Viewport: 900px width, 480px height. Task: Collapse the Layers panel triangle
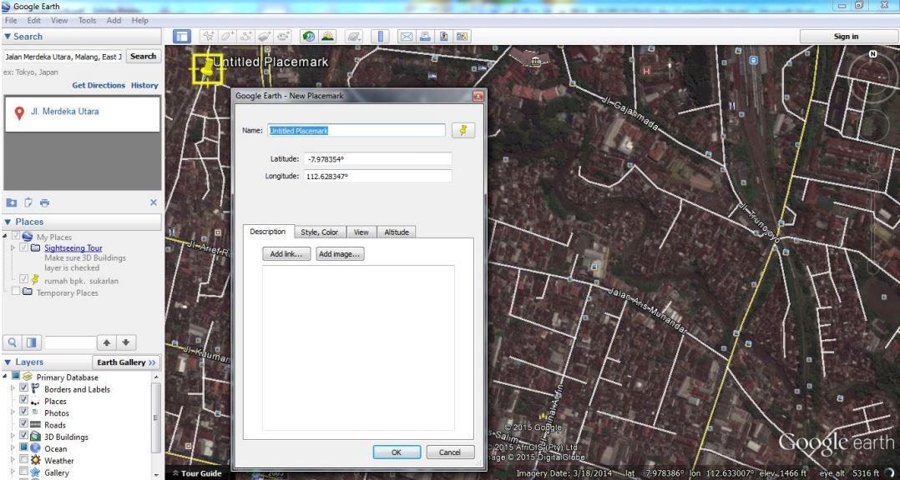click(x=8, y=362)
